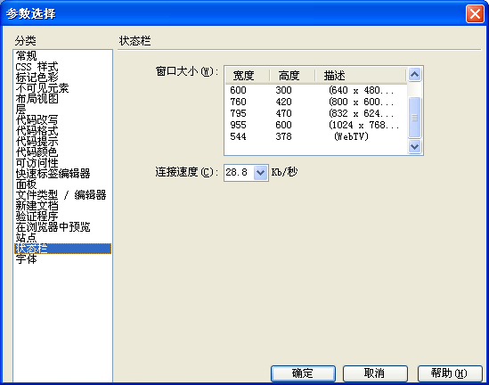Select the 760 width row
Viewport: 489px width, 385px height.
pyautogui.click(x=238, y=102)
